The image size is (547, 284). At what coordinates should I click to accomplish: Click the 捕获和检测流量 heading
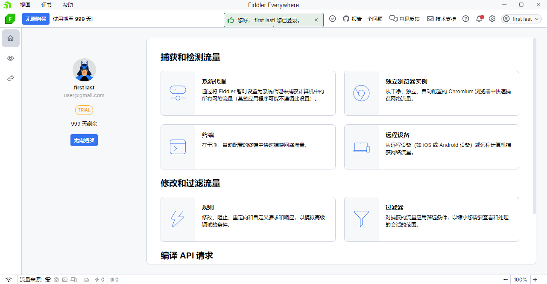190,57
